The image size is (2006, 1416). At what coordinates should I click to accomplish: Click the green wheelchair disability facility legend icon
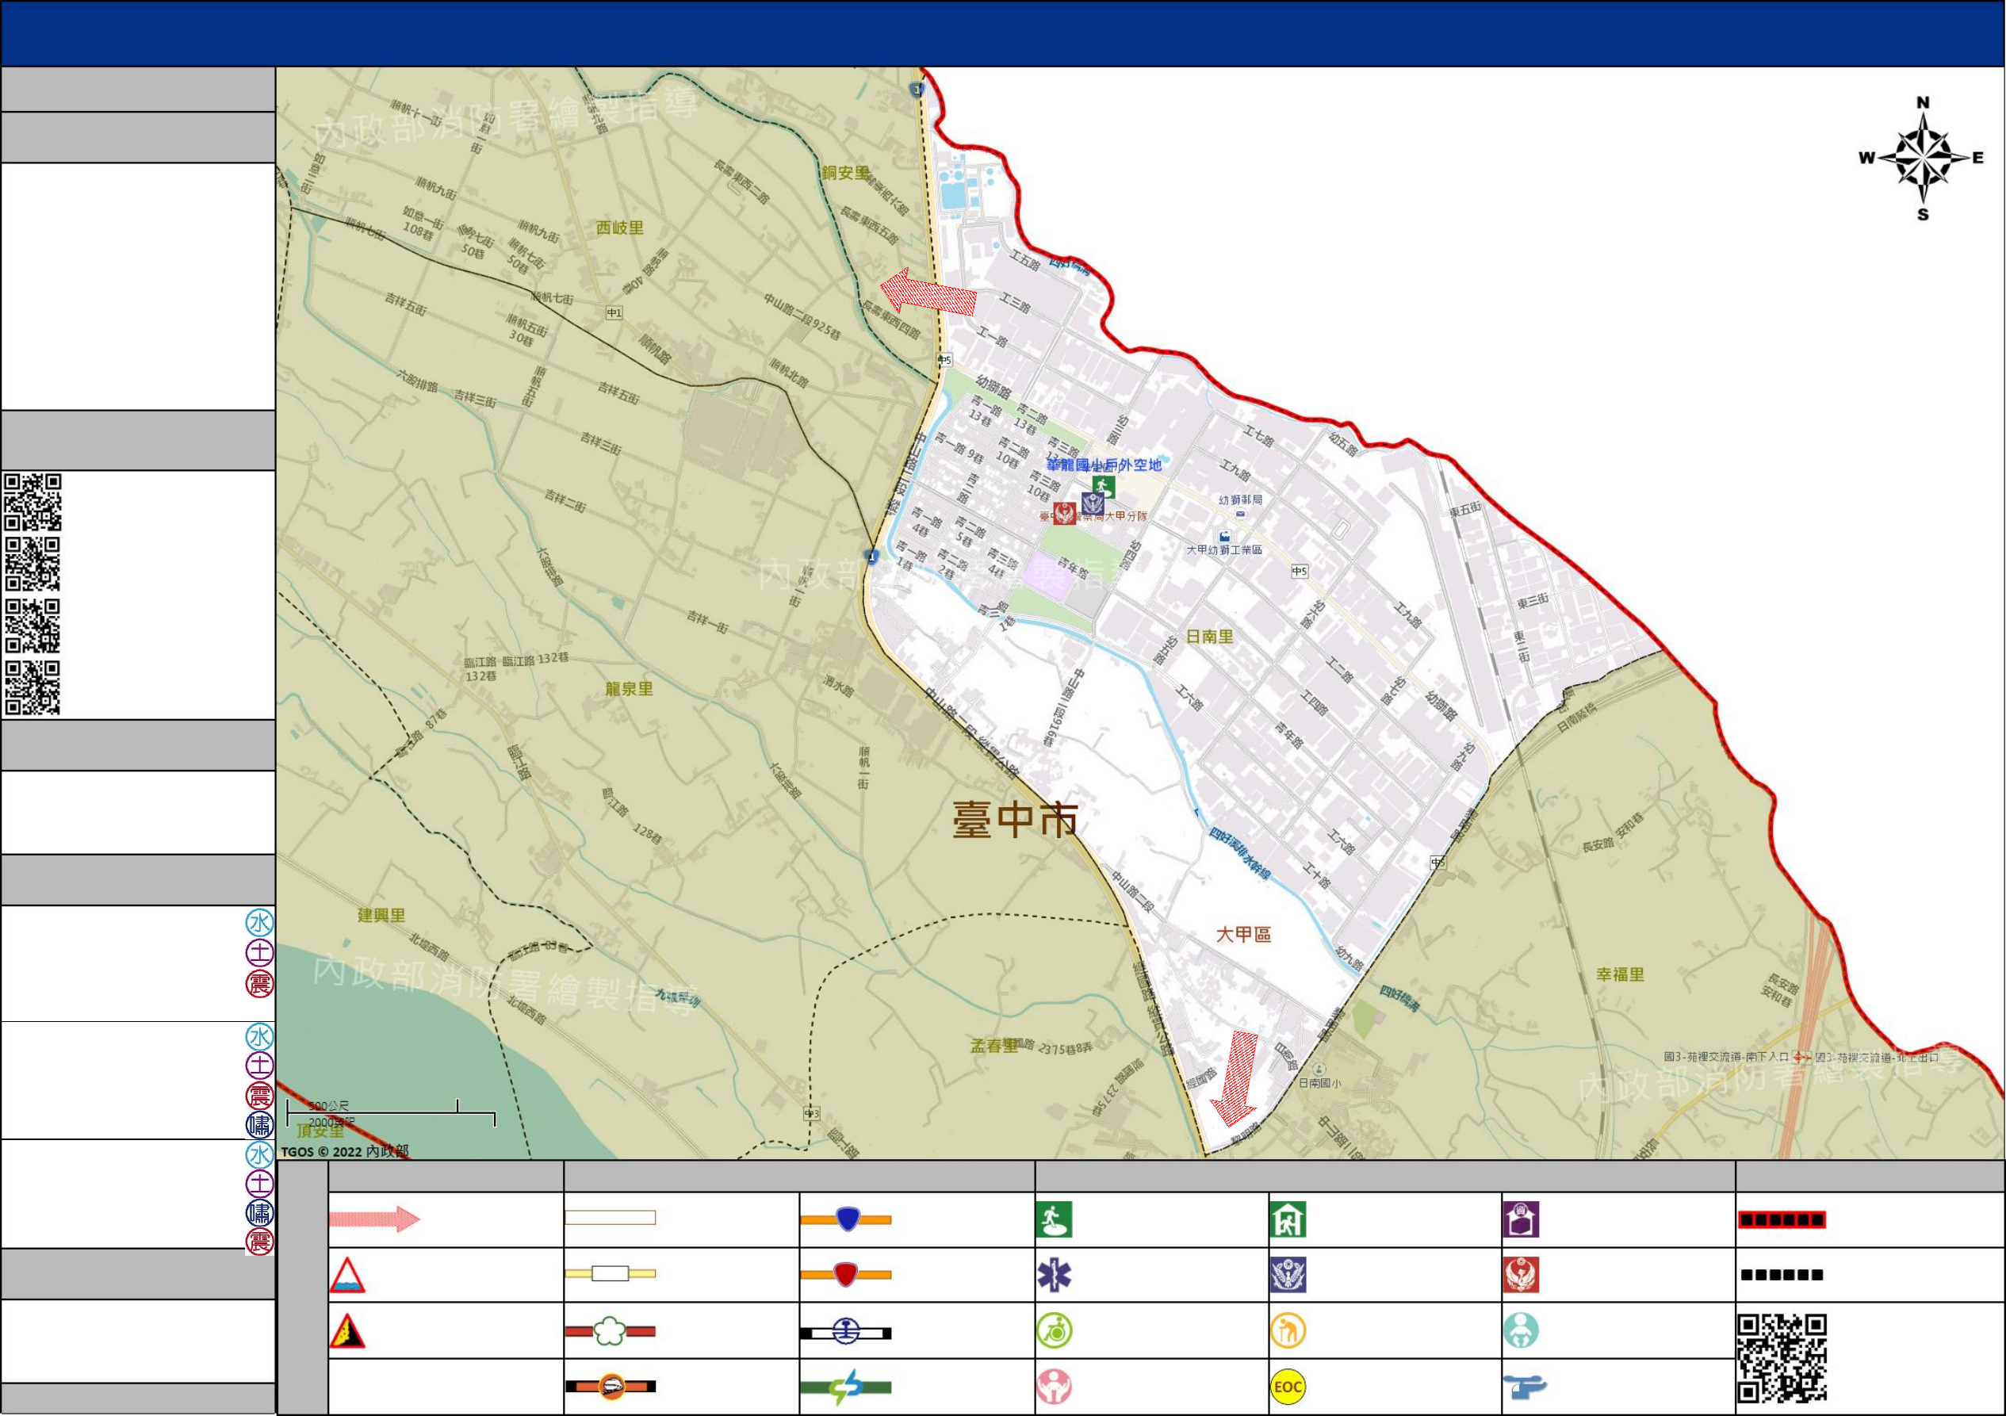tap(1054, 1332)
